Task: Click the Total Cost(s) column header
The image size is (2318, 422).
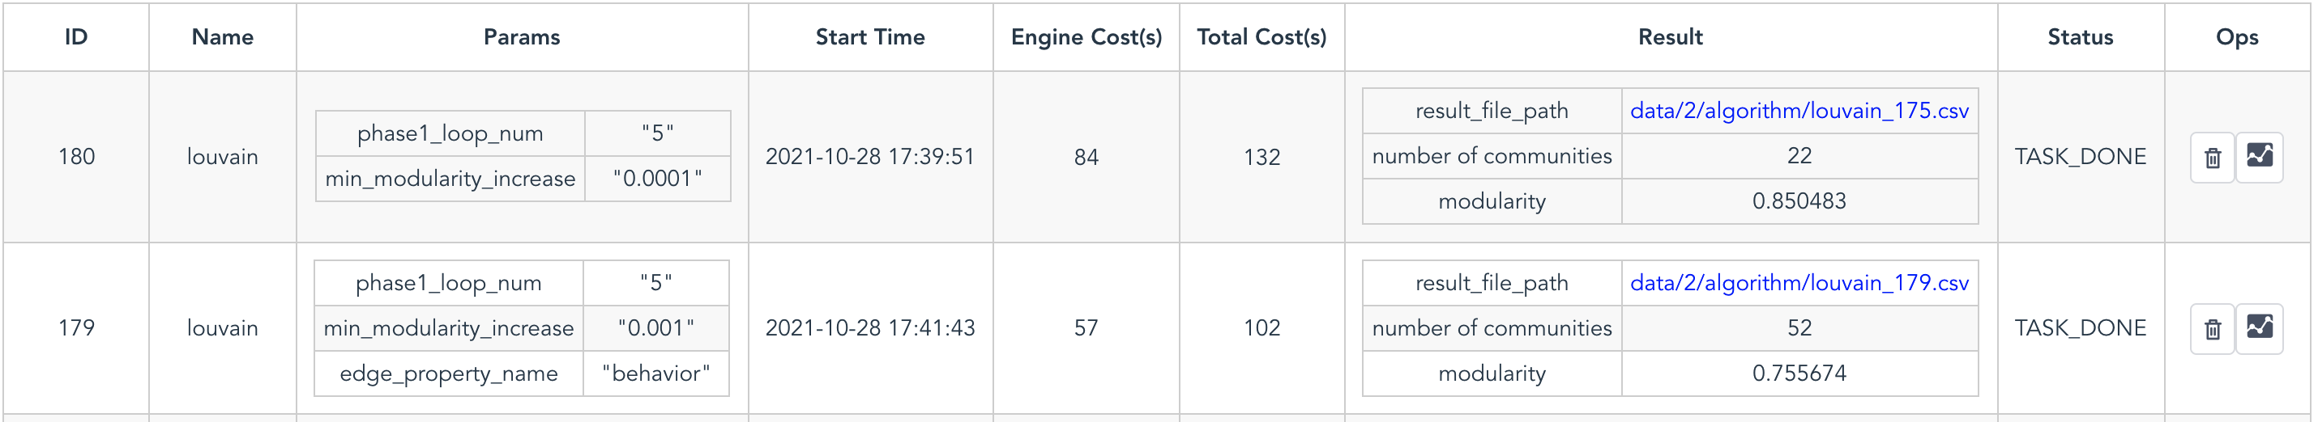Action: point(1261,37)
